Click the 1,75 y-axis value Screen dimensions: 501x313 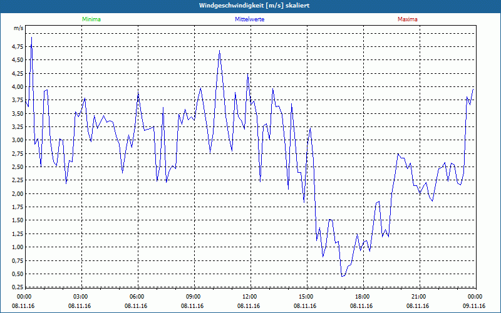(x=18, y=207)
